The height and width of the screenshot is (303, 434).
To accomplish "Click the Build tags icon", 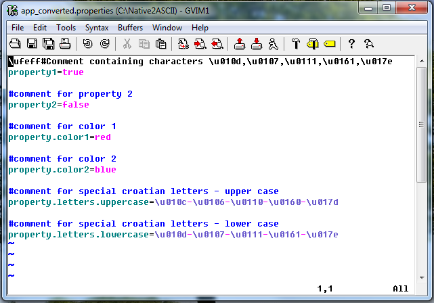I will coord(313,44).
